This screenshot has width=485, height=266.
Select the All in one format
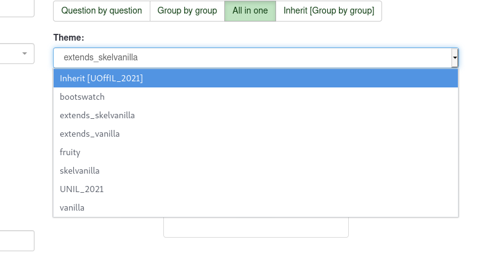[x=250, y=11]
